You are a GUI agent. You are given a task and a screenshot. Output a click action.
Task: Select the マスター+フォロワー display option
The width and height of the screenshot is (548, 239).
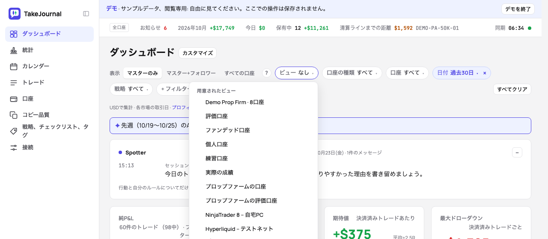191,73
